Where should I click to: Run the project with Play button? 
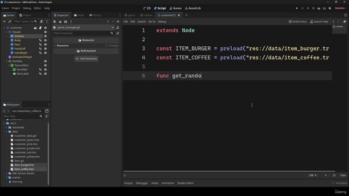[297, 8]
